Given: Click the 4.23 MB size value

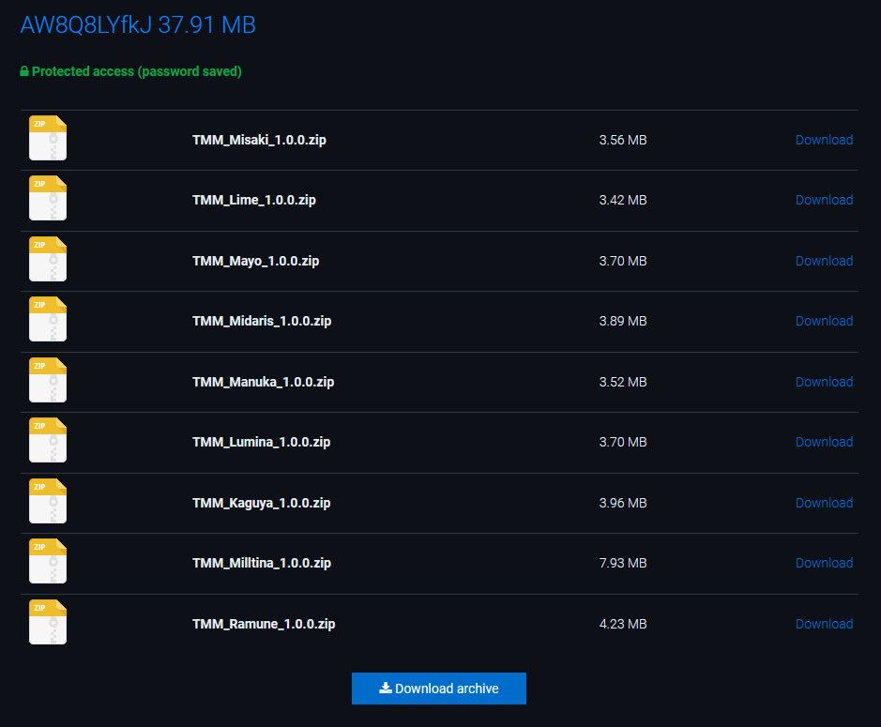Looking at the screenshot, I should [623, 624].
